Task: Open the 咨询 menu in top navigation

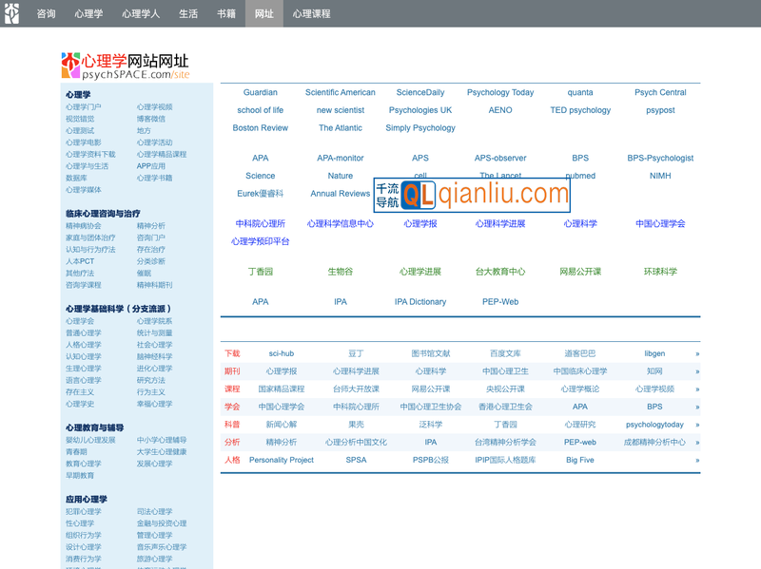Action: (x=46, y=14)
